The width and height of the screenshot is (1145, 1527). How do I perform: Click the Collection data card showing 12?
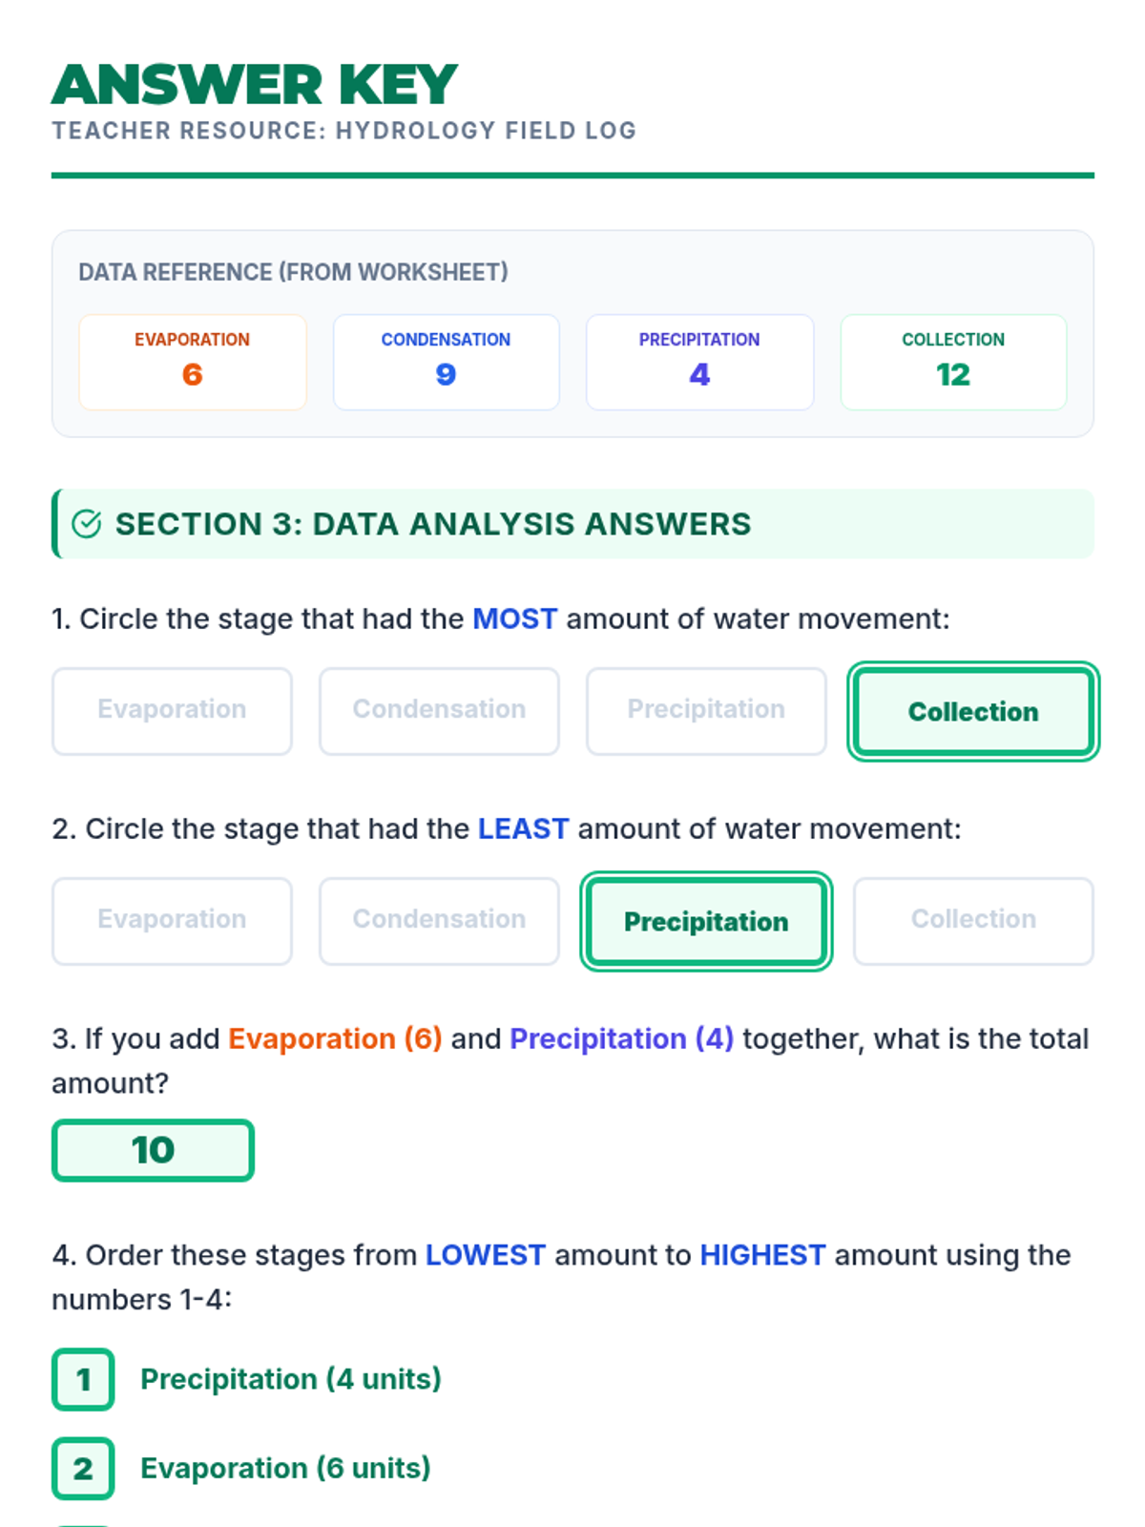tap(953, 362)
